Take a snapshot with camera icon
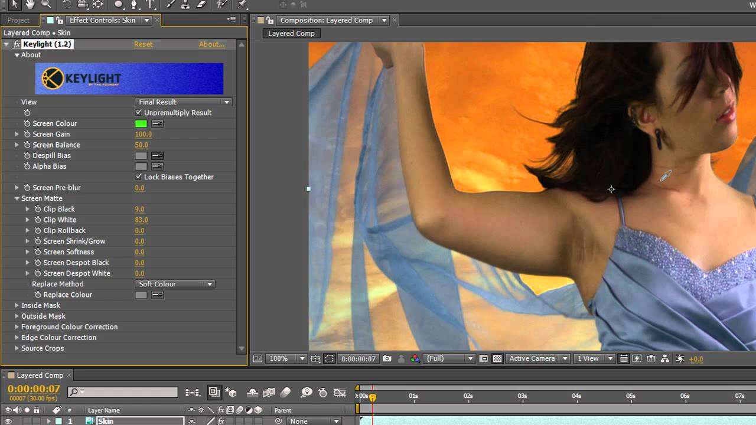 pos(387,358)
